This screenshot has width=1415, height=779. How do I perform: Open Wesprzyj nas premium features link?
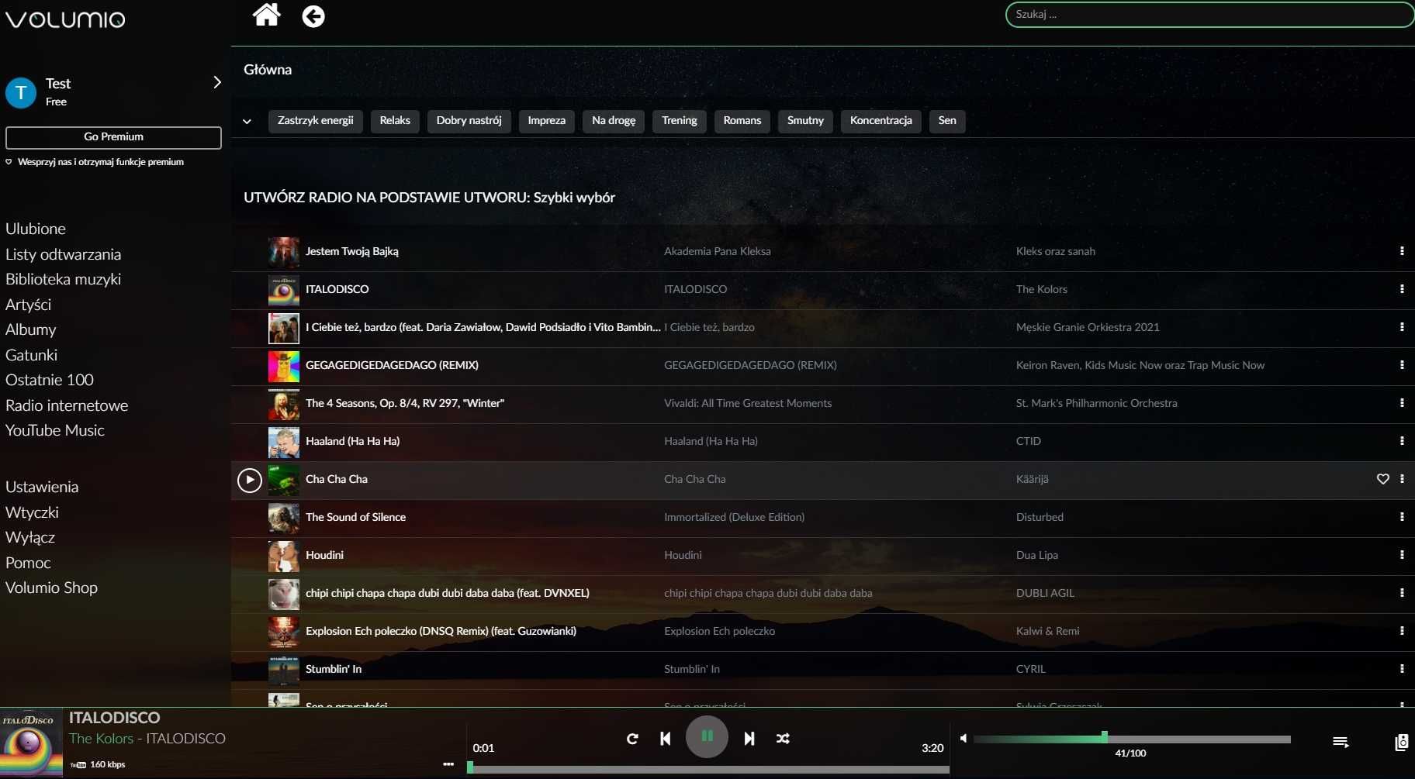[95, 162]
